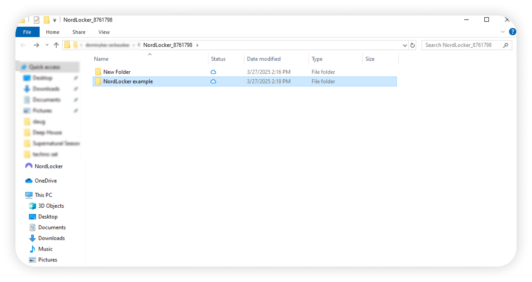Click the 3/27/2025 2:18 PM date cell
Viewport: 532px width, 282px height.
point(269,81)
